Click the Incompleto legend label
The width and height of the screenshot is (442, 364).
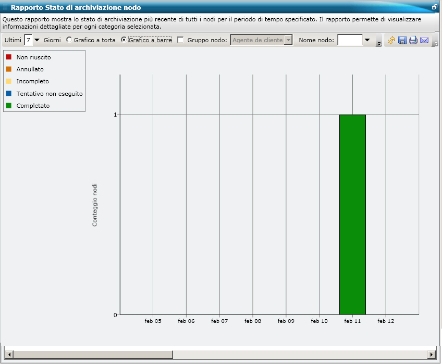(32, 81)
